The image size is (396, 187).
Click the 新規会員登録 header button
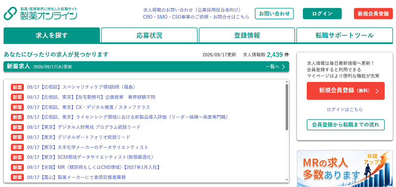pos(373,14)
